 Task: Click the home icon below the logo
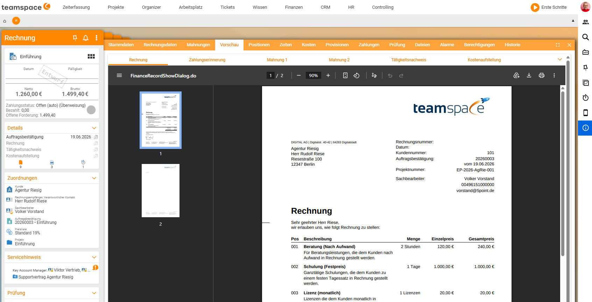click(x=5, y=21)
